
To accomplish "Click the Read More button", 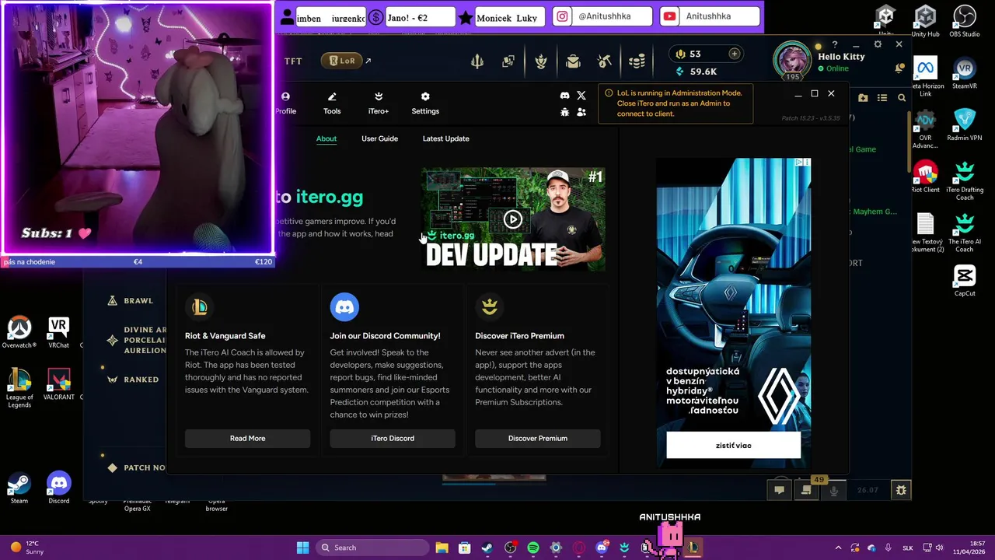I will [x=247, y=438].
